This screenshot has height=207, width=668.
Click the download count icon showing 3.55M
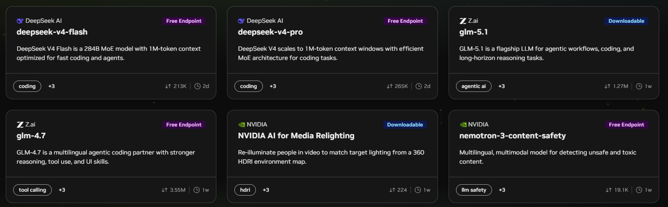coord(164,190)
